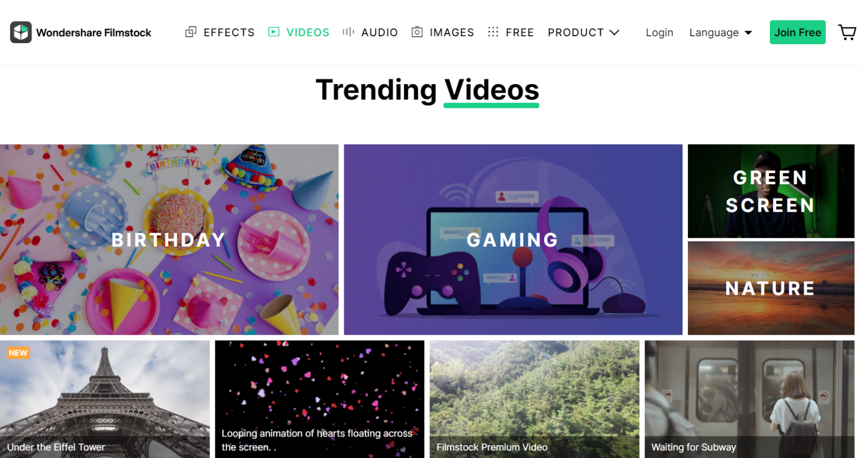This screenshot has width=862, height=458.
Task: Click the Videos play icon
Action: [x=274, y=32]
